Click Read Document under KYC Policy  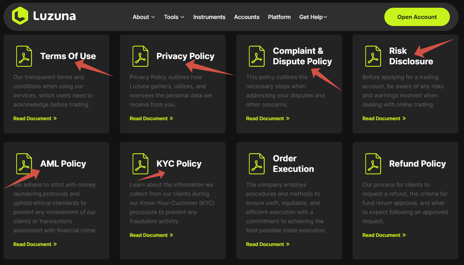click(x=151, y=235)
